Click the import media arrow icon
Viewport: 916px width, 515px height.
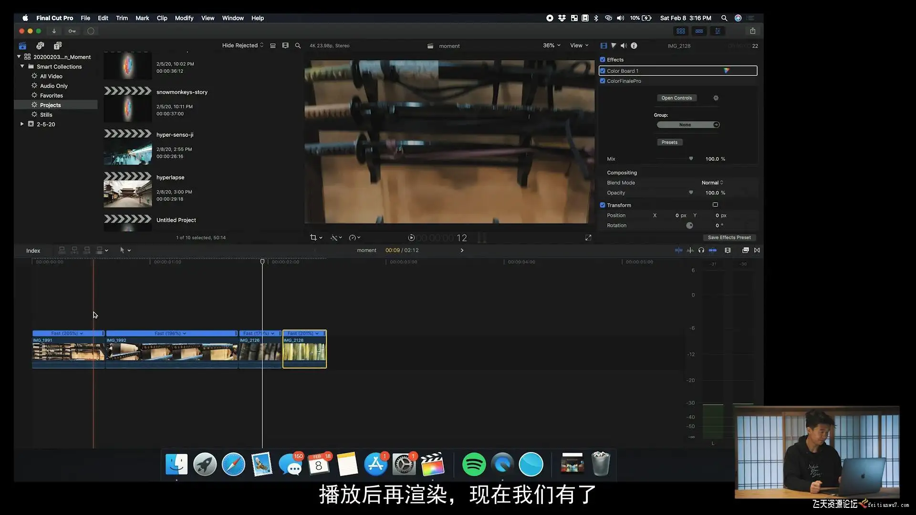coord(54,31)
